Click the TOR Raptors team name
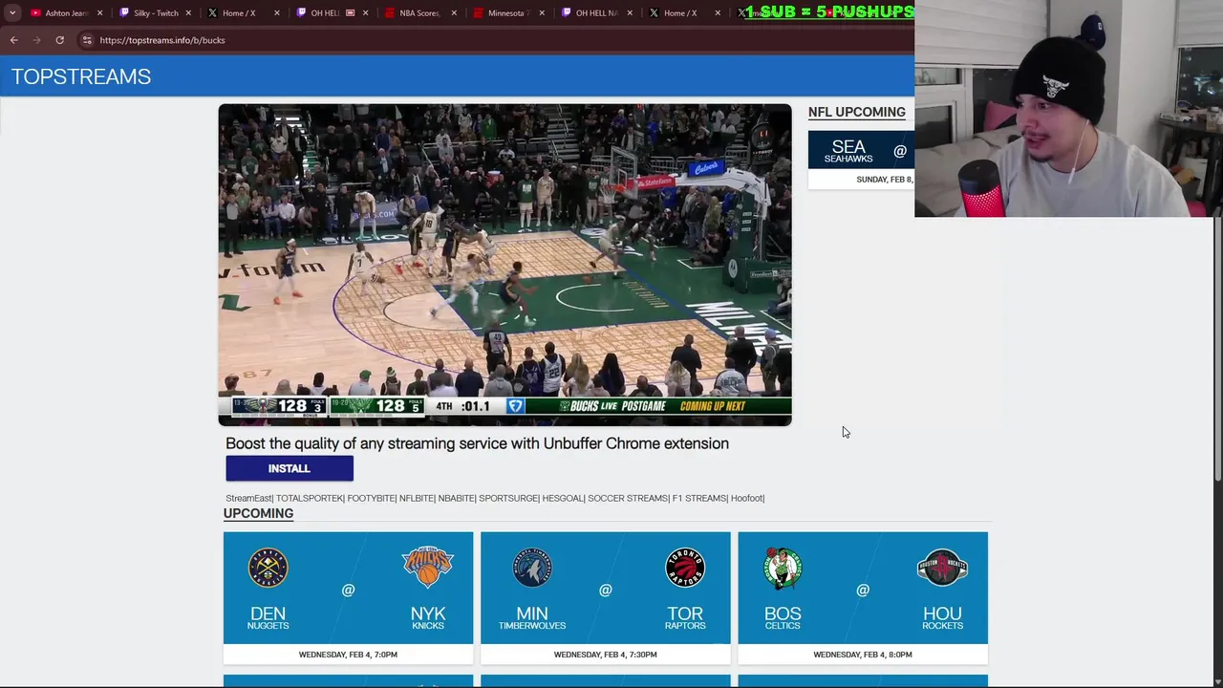The height and width of the screenshot is (688, 1223). (x=685, y=618)
